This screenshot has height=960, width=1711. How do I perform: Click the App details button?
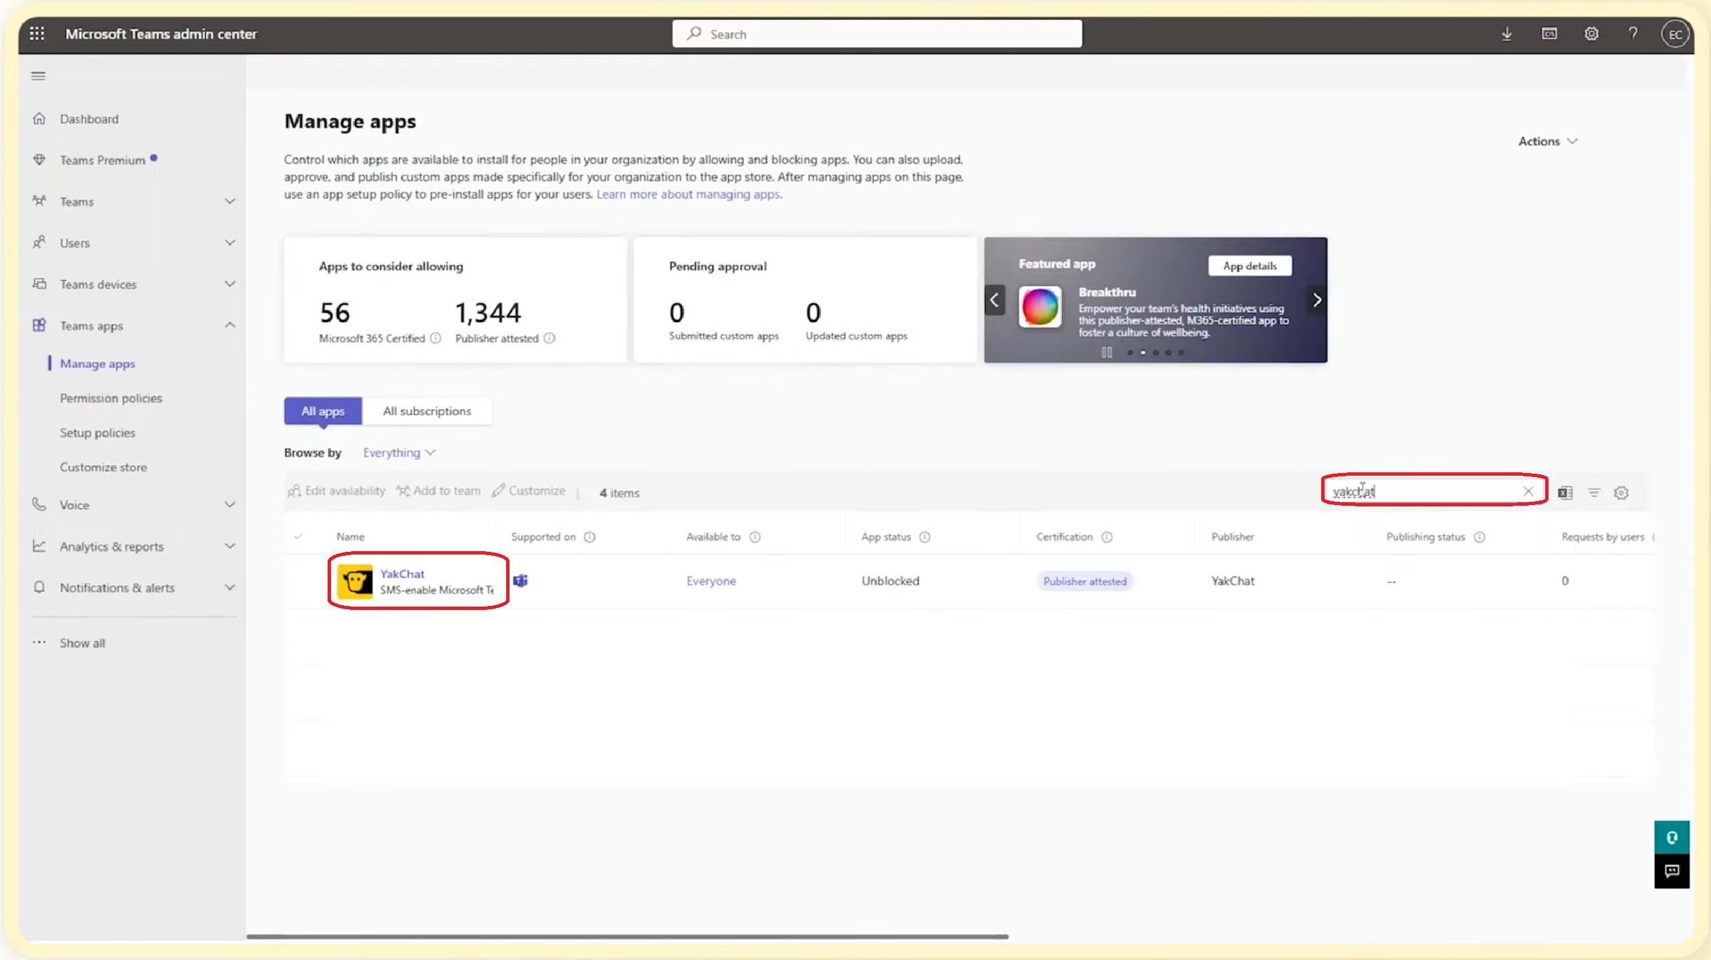click(x=1249, y=265)
